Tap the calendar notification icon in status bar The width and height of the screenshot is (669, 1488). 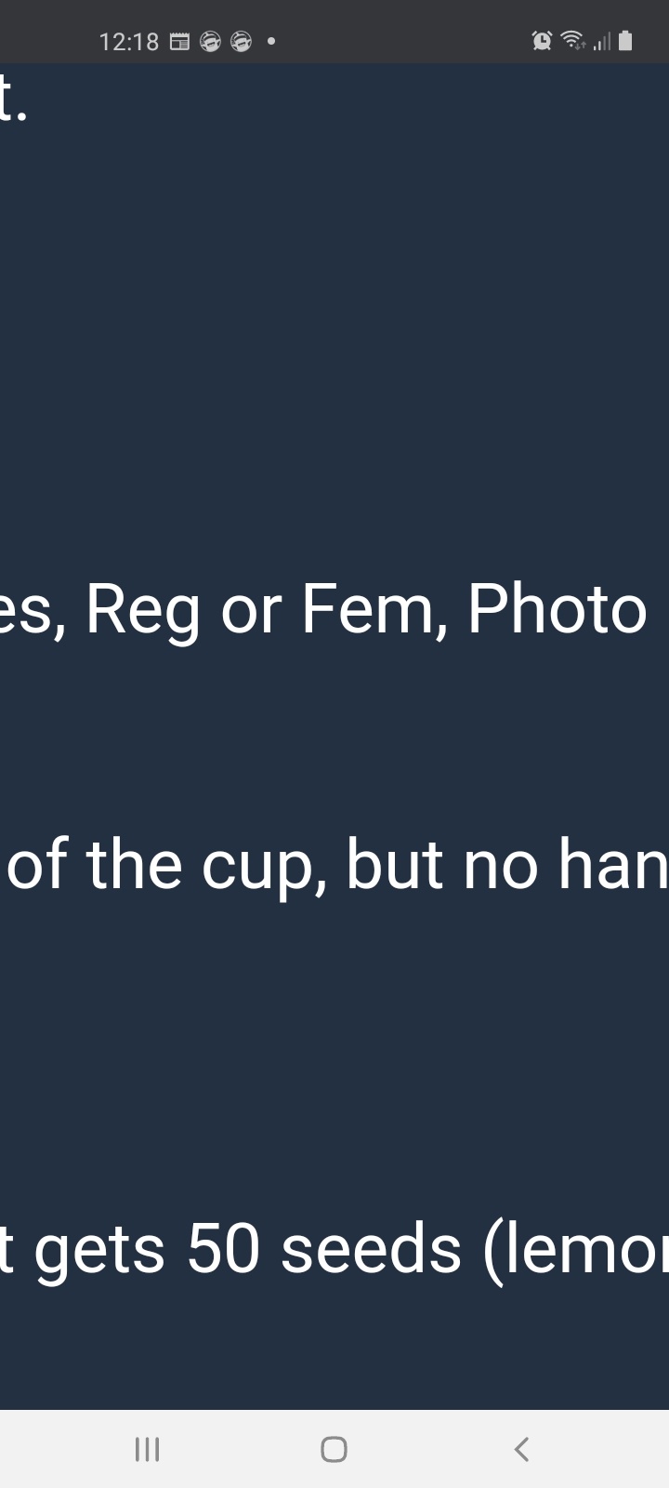(180, 41)
